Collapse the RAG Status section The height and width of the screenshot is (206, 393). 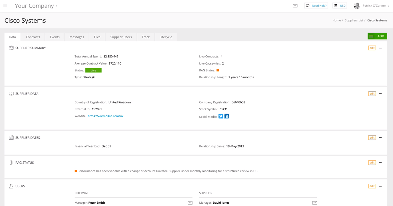pos(380,163)
